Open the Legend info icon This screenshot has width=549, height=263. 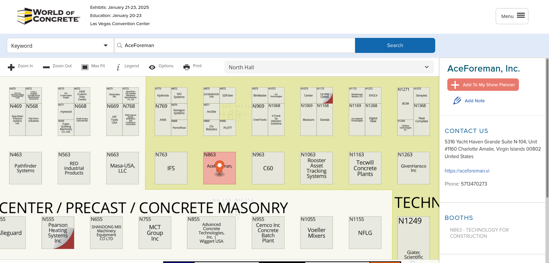point(118,67)
